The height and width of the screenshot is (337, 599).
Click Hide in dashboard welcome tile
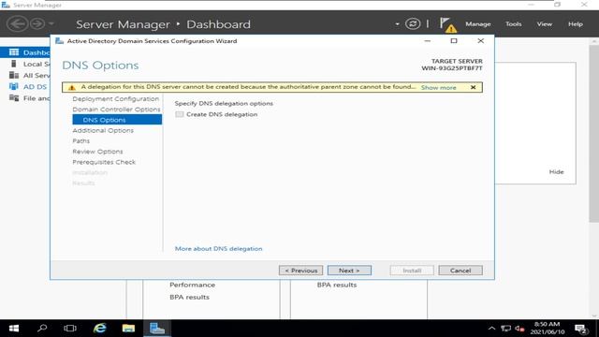tap(556, 172)
